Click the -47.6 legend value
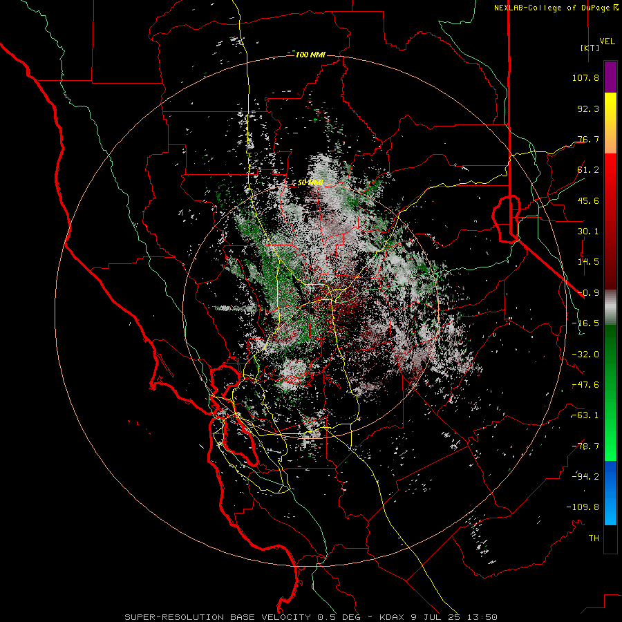622x622 pixels. point(585,385)
